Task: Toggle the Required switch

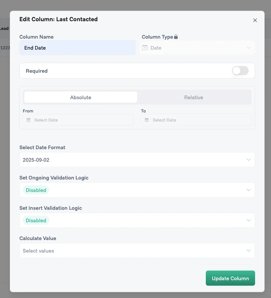Action: pos(240,71)
